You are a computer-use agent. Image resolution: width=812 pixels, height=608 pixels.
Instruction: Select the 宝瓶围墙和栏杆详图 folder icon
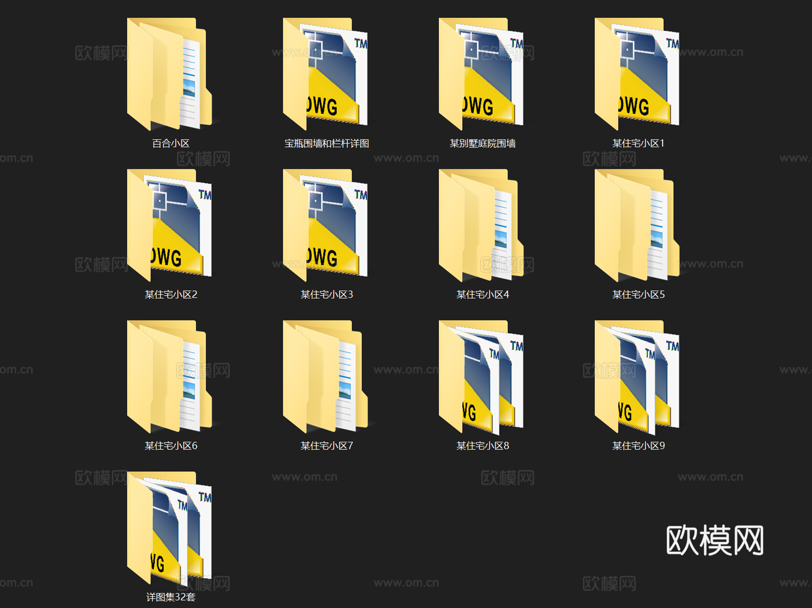pyautogui.click(x=325, y=74)
